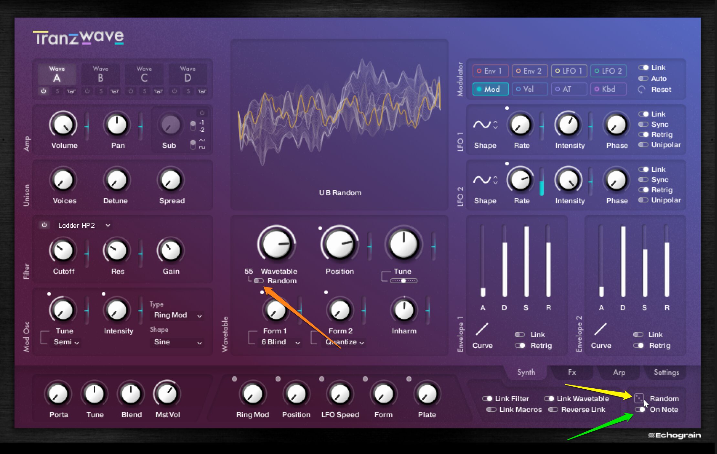Click the Wavetable Tune link bracket
The width and height of the screenshot is (717, 454).
385,276
